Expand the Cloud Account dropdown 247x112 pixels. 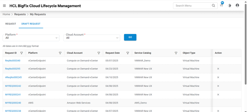117,38
